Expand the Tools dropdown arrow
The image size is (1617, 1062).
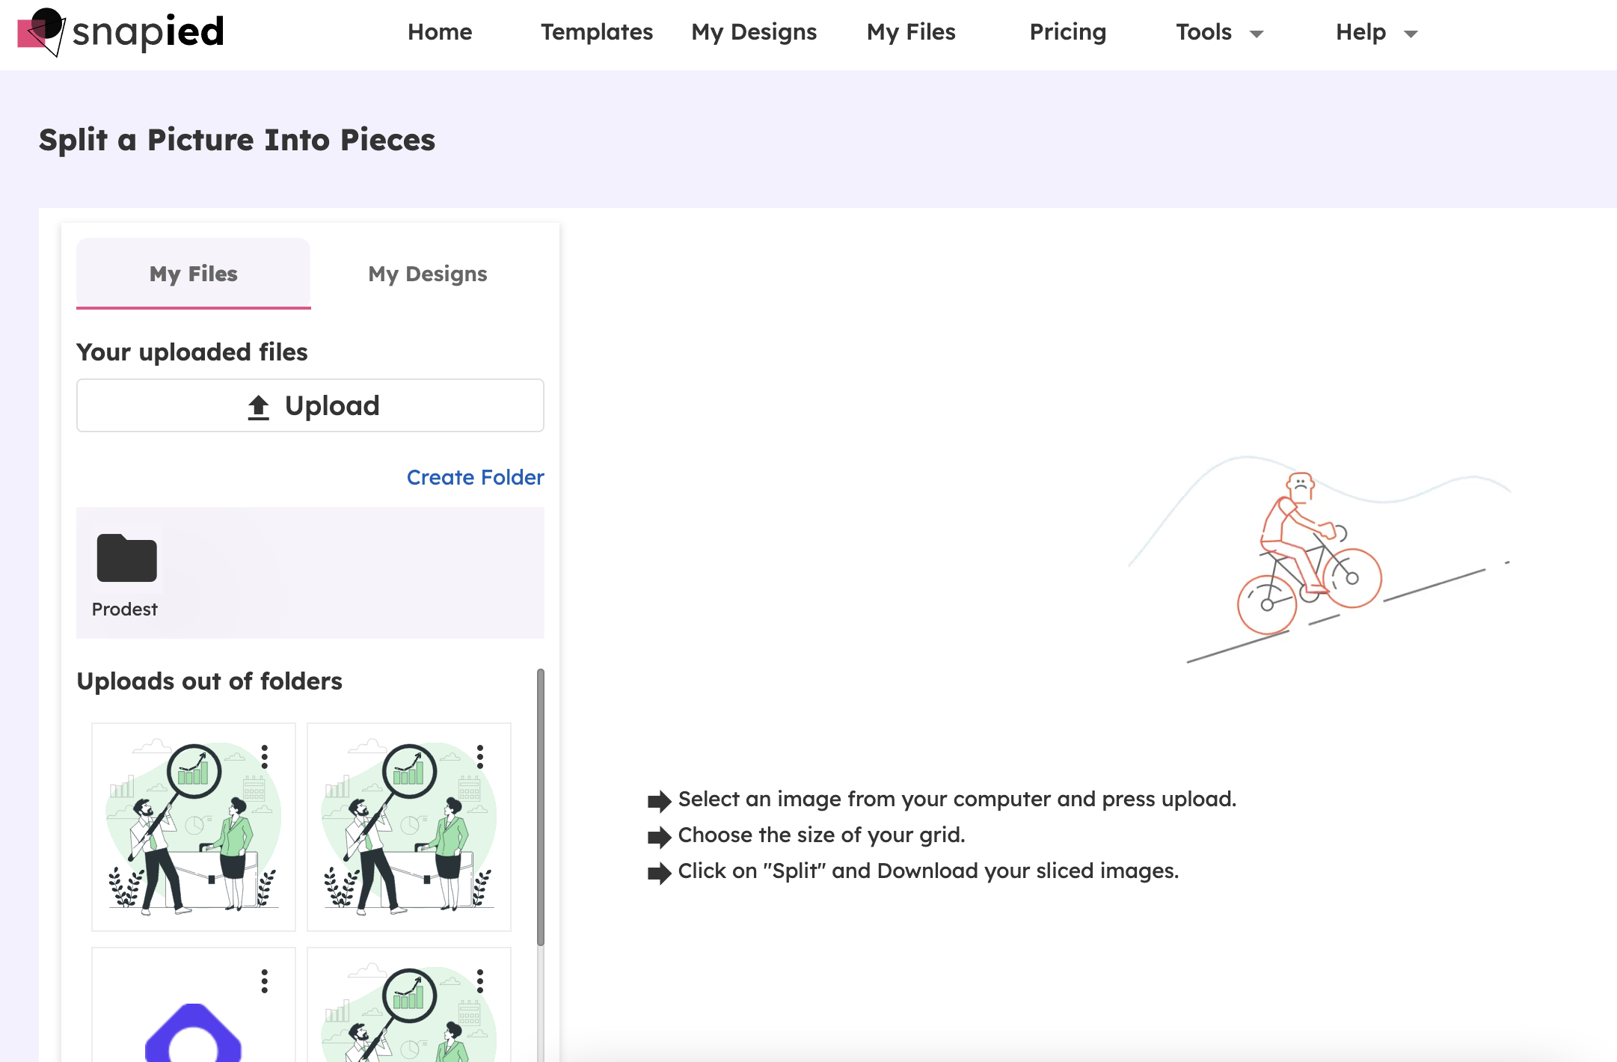point(1257,34)
